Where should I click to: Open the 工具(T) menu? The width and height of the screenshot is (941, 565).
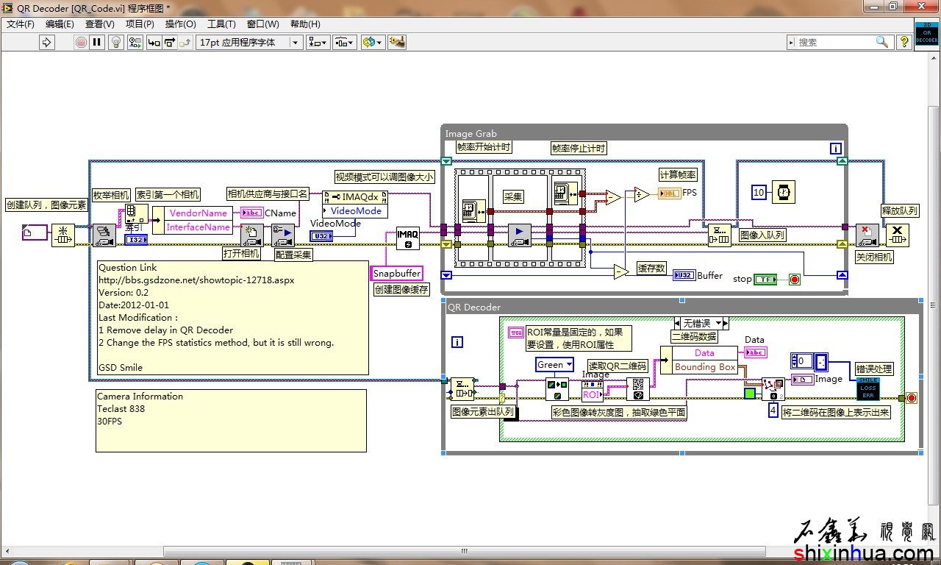click(221, 24)
